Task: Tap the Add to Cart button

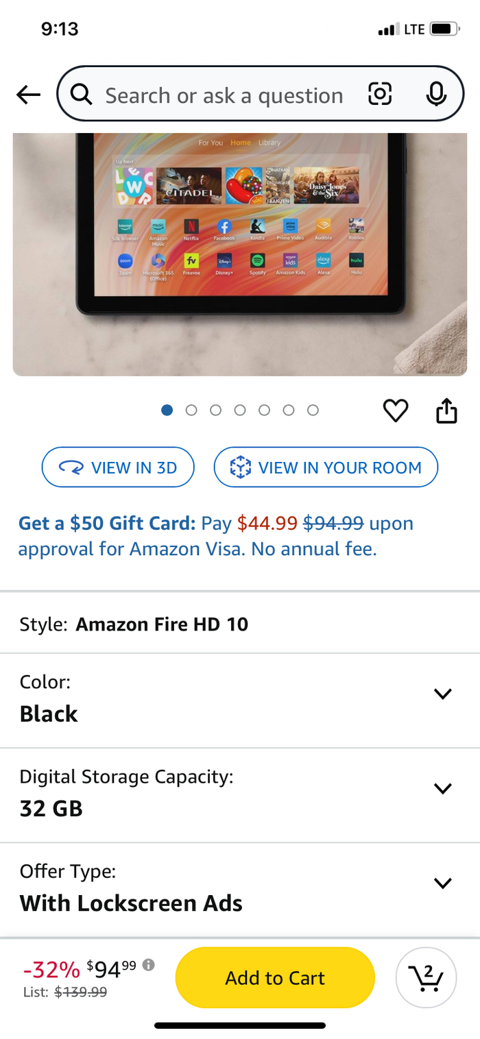Action: [275, 977]
